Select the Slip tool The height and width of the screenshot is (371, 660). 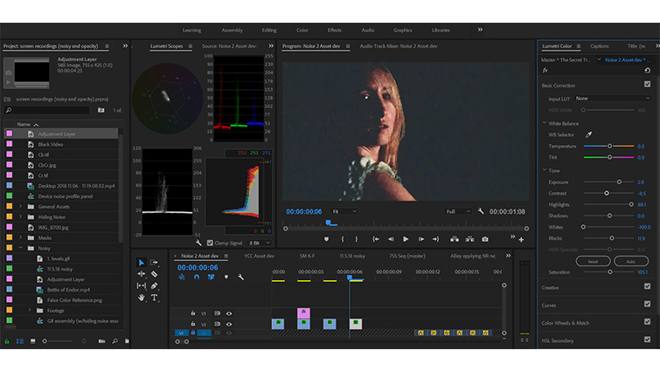pos(142,285)
